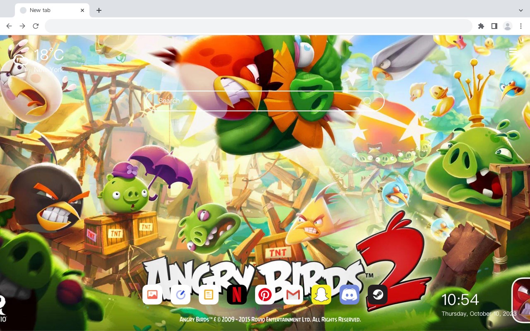
Task: Reload the current page
Action: (x=36, y=26)
